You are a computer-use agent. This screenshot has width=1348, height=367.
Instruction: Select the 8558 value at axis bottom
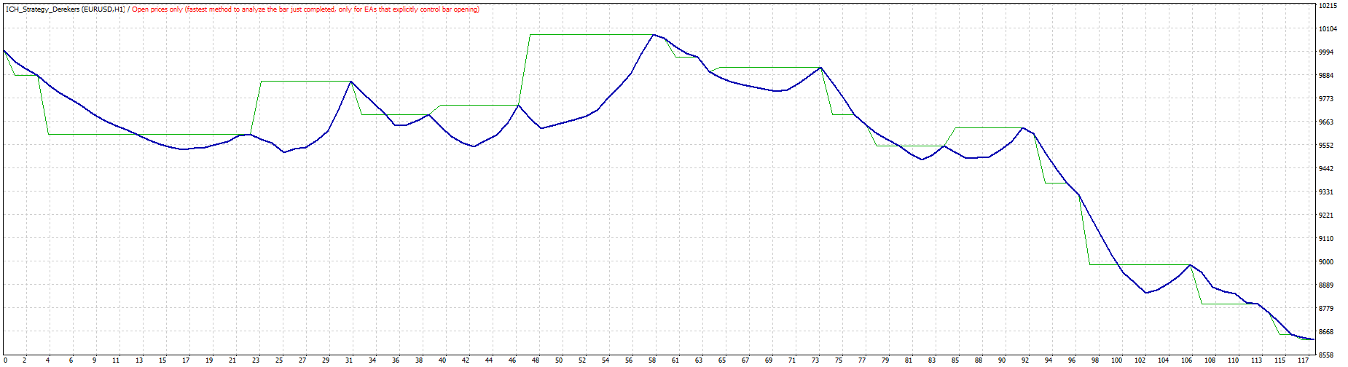[1326, 355]
